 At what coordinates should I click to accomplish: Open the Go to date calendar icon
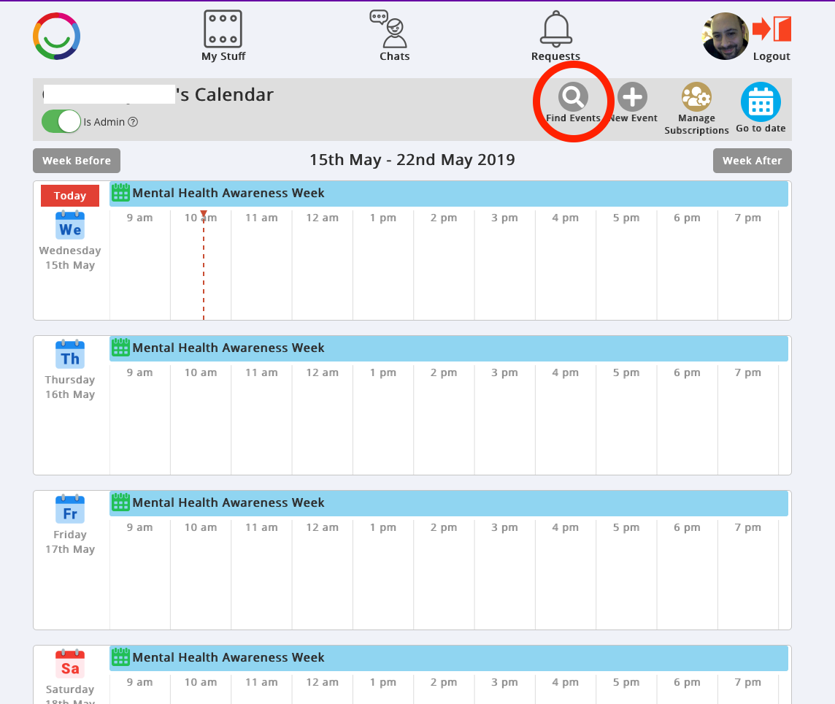click(x=761, y=102)
